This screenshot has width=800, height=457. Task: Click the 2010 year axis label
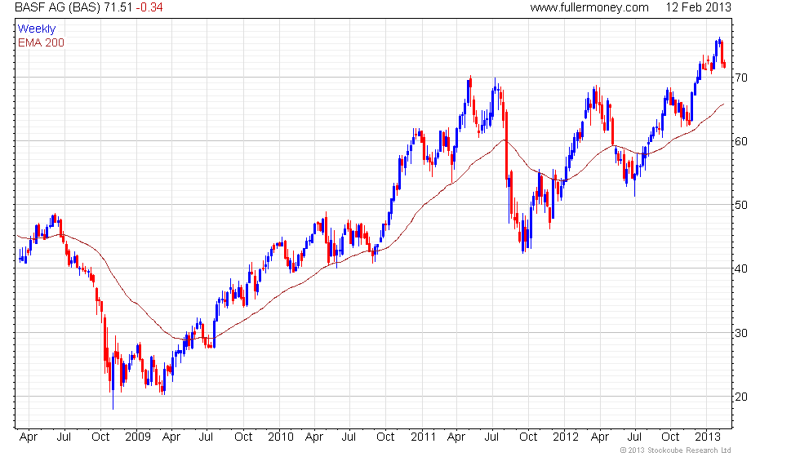click(281, 437)
